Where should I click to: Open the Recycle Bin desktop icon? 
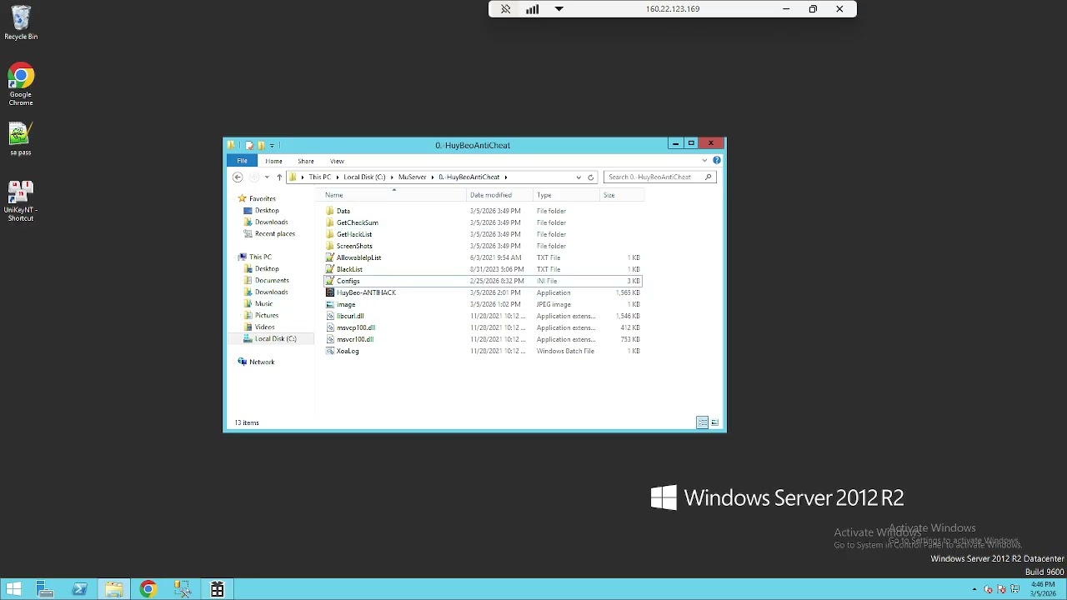21,22
